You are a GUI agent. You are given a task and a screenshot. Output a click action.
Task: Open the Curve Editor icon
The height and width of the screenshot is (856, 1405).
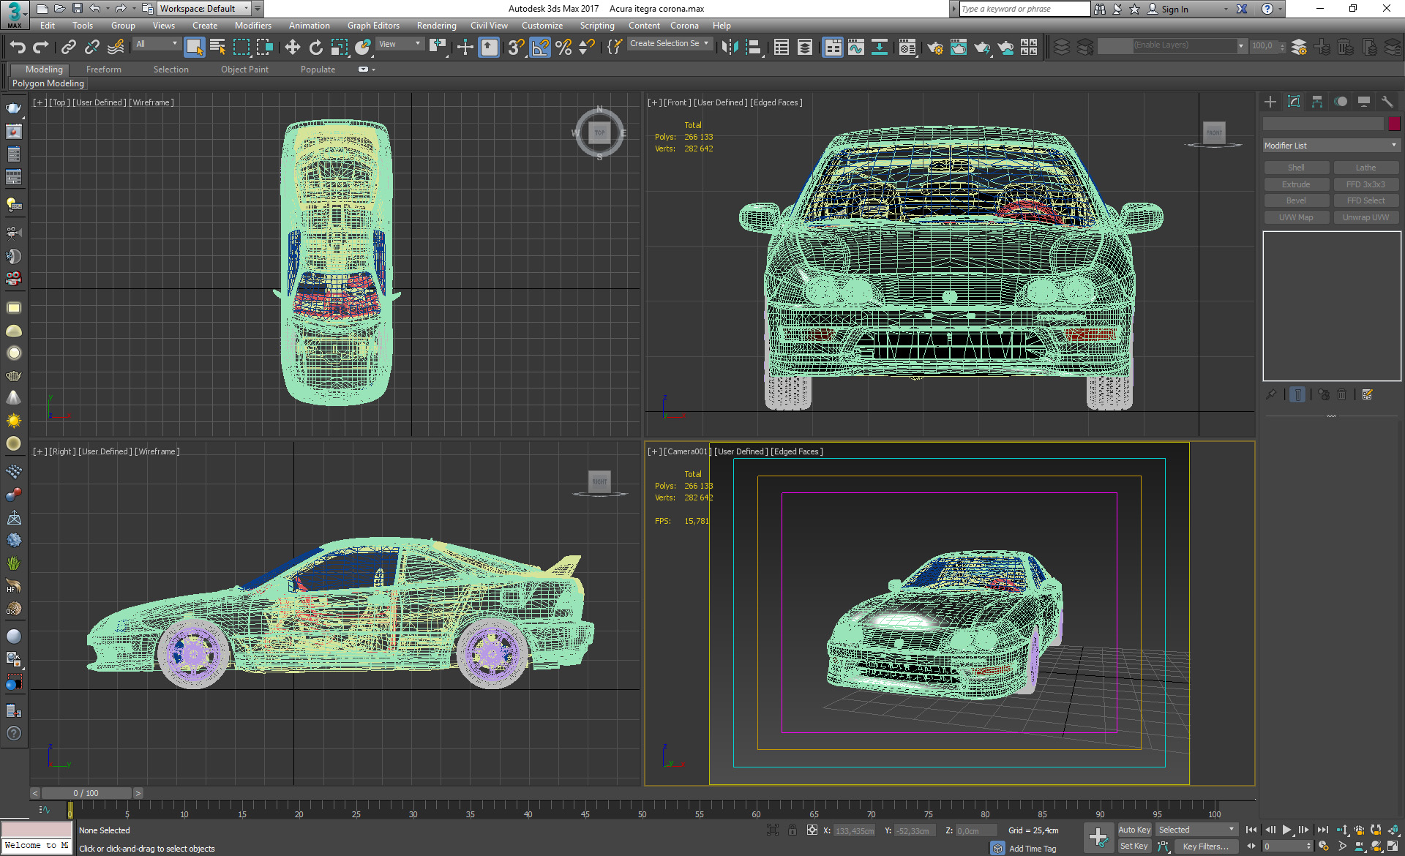click(x=856, y=48)
